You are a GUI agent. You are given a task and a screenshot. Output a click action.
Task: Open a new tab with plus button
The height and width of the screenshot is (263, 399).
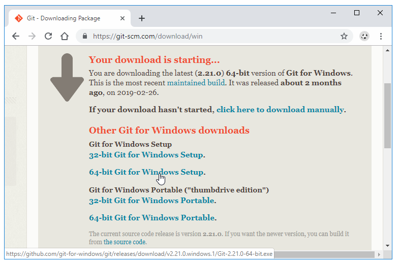click(x=142, y=18)
